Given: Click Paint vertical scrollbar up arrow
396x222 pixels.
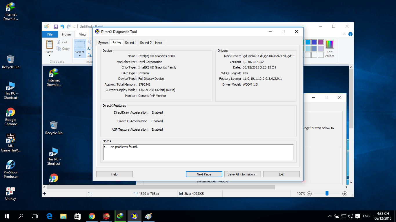Looking at the screenshot, I should click(x=351, y=67).
